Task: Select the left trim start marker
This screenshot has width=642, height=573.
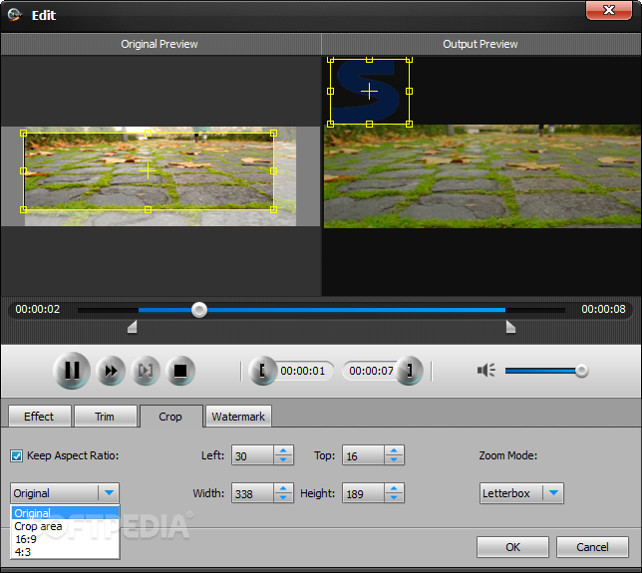Action: pyautogui.click(x=133, y=327)
